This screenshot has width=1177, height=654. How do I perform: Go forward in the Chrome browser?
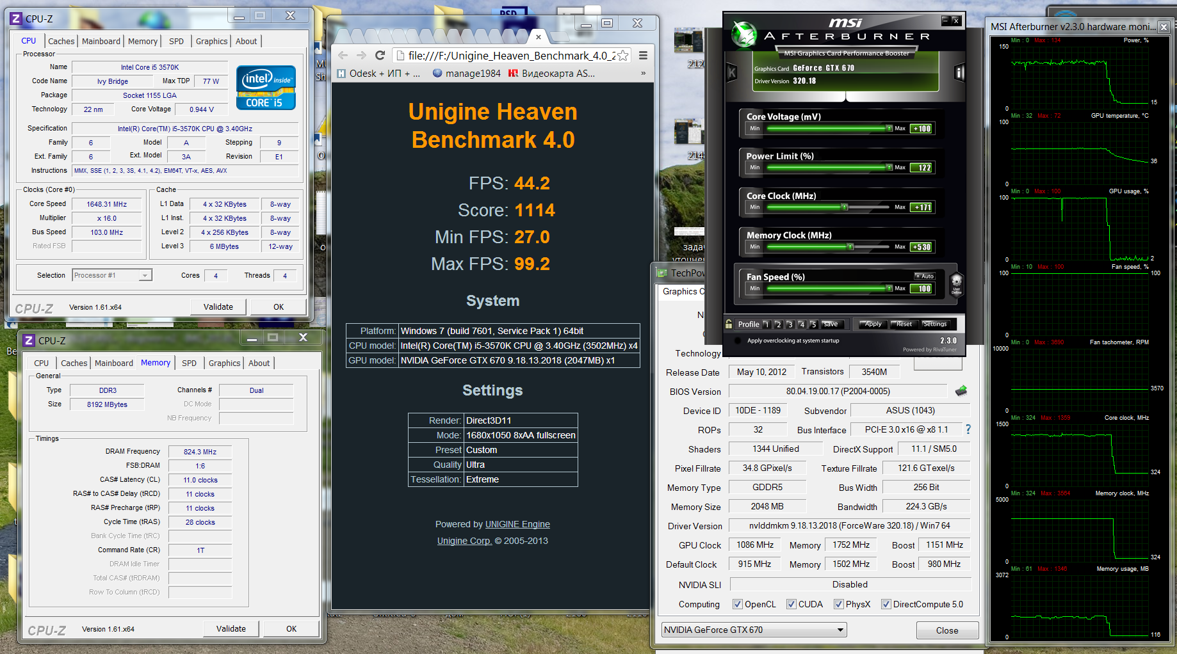coord(362,56)
